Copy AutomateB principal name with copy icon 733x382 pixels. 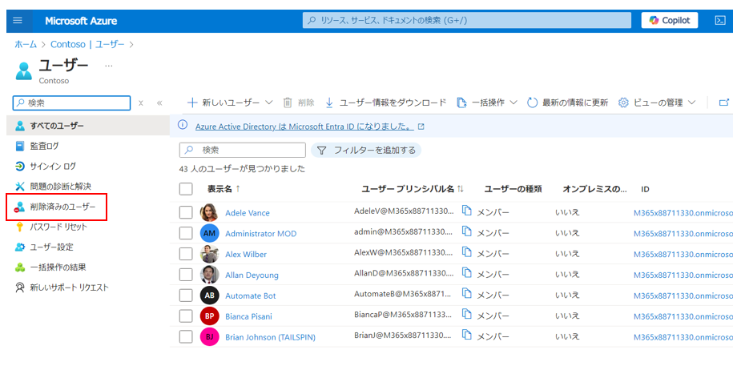click(466, 293)
